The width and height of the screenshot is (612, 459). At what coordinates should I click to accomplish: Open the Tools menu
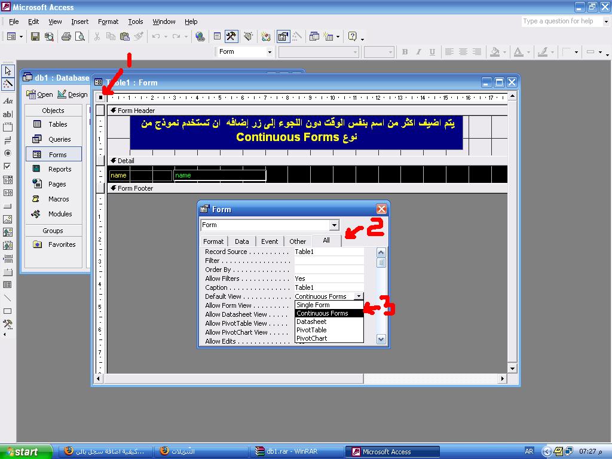coord(136,22)
